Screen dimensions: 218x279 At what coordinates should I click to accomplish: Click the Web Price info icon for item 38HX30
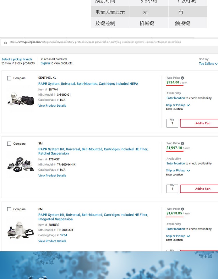pos(183,209)
